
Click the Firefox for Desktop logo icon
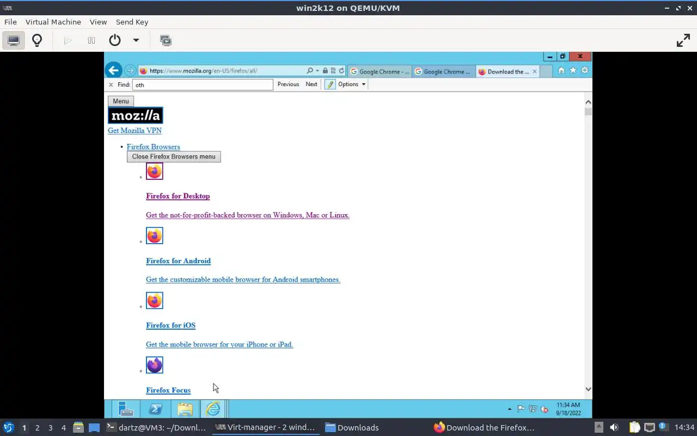tap(155, 171)
